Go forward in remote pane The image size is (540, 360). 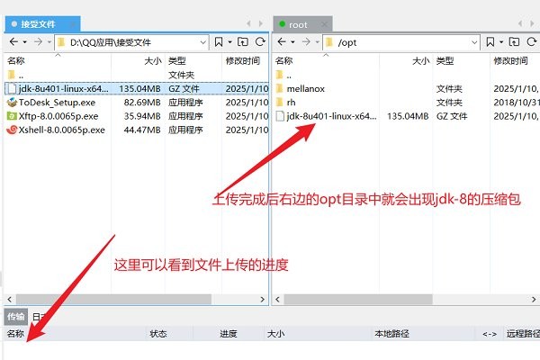pos(306,42)
